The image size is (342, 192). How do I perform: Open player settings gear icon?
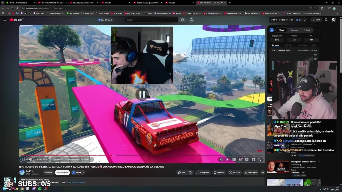(240, 159)
